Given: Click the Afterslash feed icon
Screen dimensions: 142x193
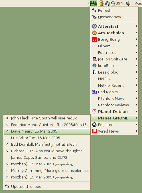Looking at the screenshot, I should [x=94, y=26].
